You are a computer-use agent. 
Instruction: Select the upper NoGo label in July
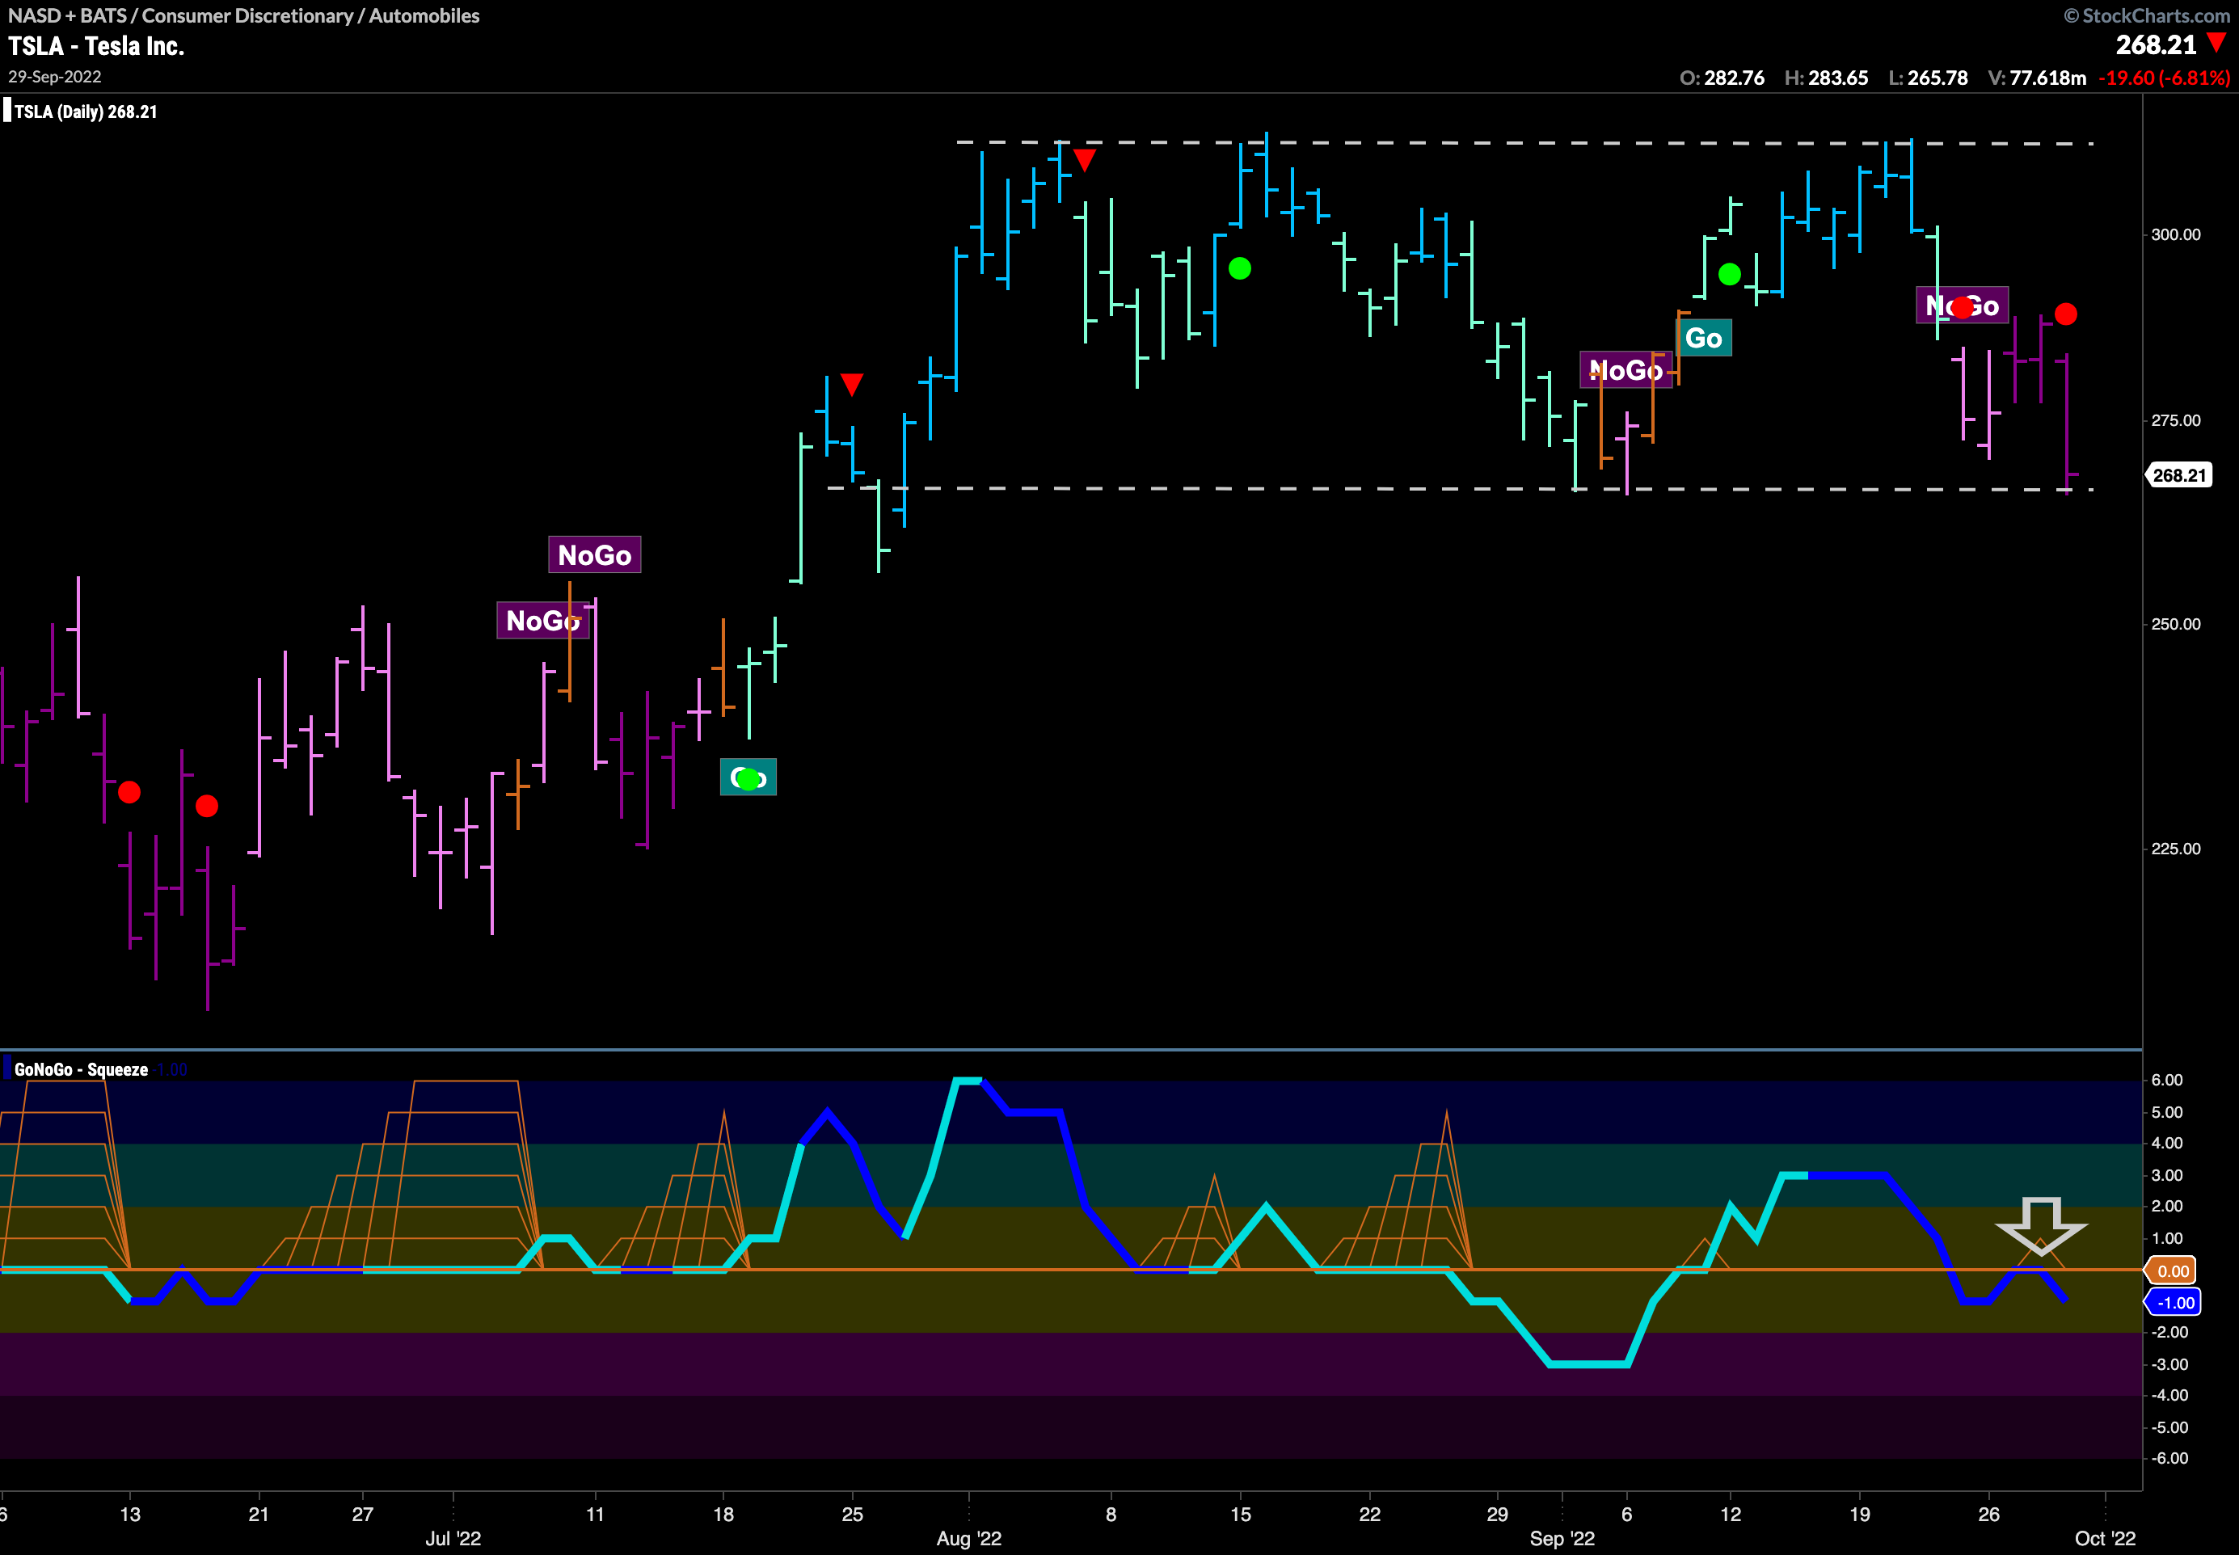(594, 554)
